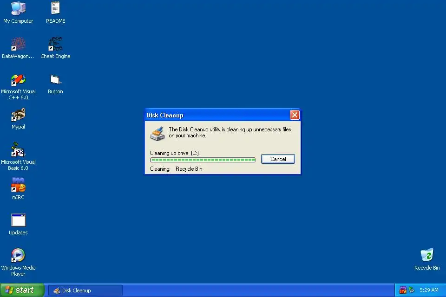
Task: Click the green tray icon beside the clock
Action: (411, 290)
